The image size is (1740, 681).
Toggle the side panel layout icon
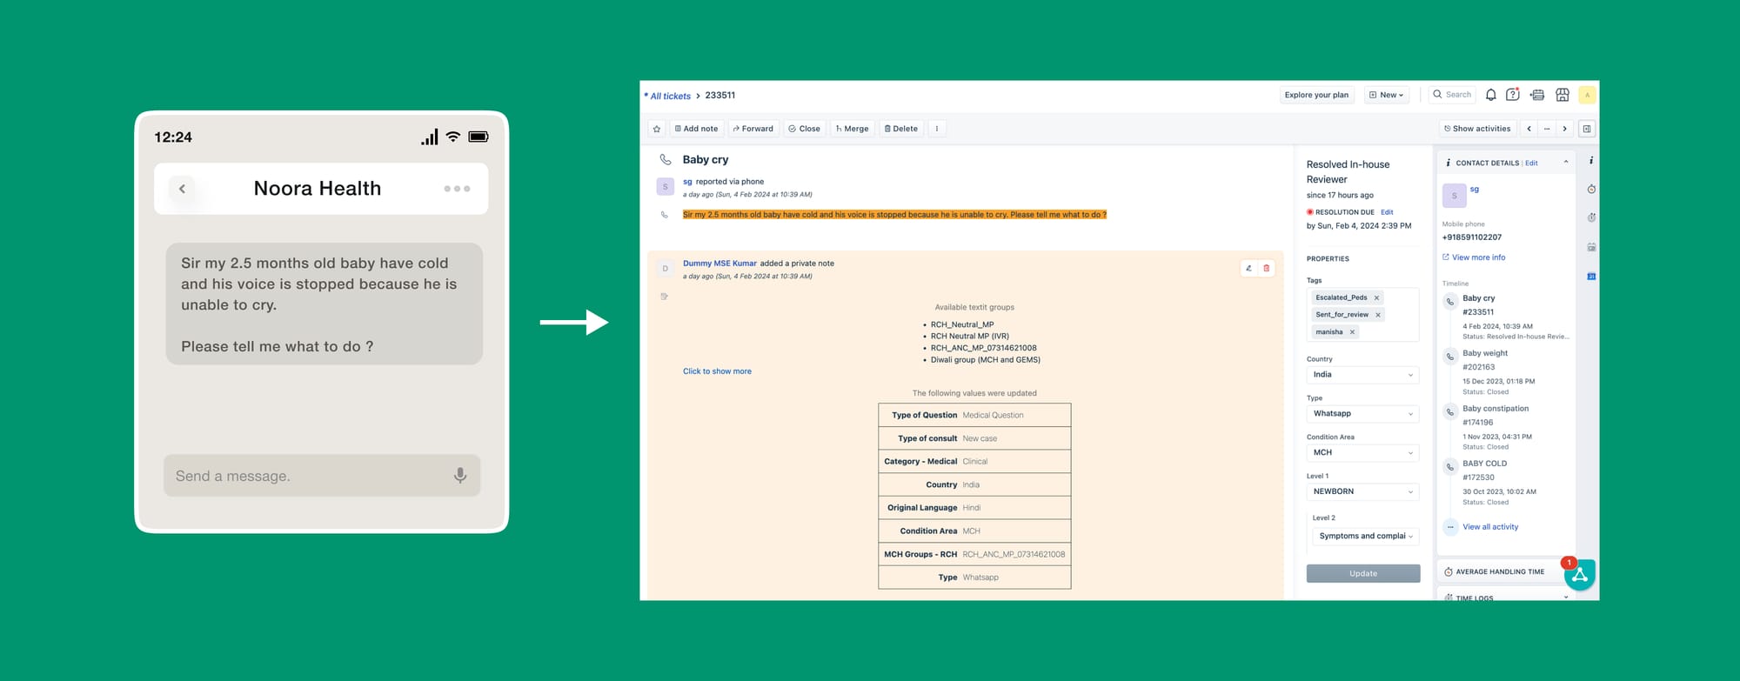pyautogui.click(x=1587, y=129)
